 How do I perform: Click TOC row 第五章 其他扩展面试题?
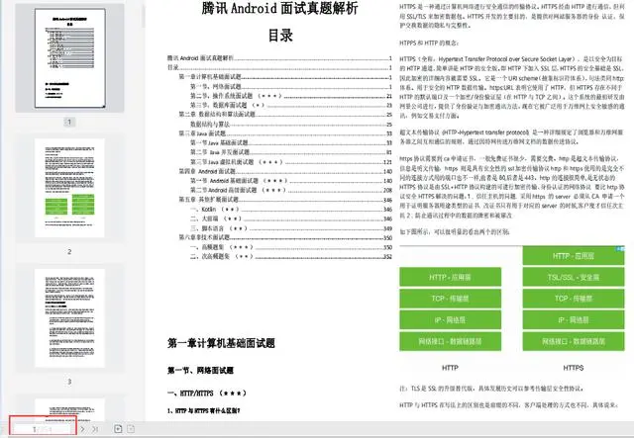point(285,200)
